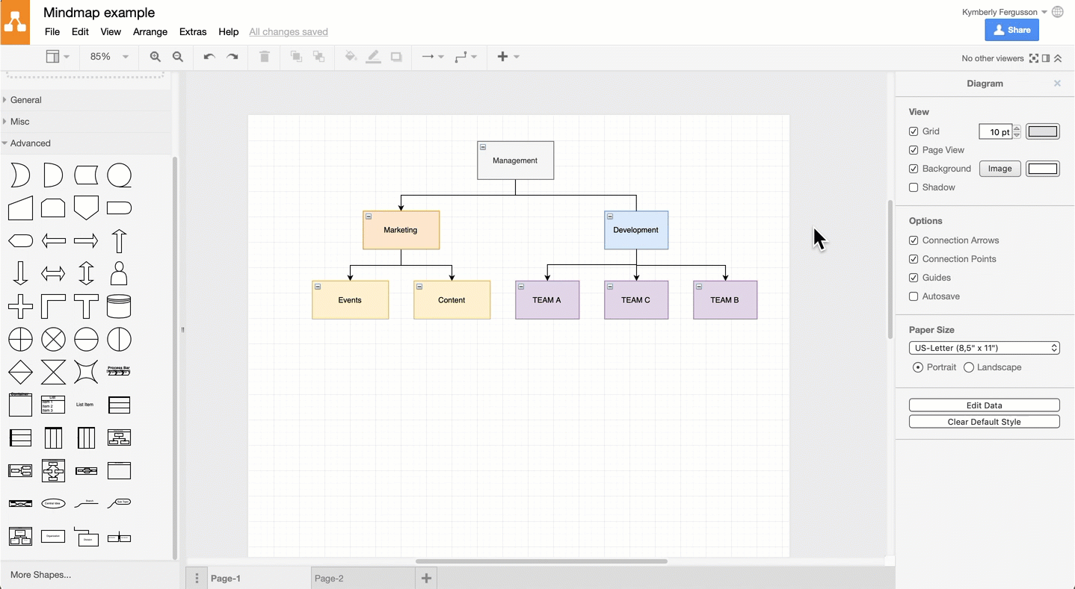This screenshot has height=589, width=1075.
Task: Open the waypoint connector style dropdown
Action: tap(466, 57)
